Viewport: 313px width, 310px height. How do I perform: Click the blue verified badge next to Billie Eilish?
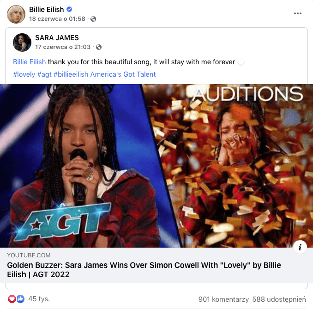pyautogui.click(x=69, y=9)
